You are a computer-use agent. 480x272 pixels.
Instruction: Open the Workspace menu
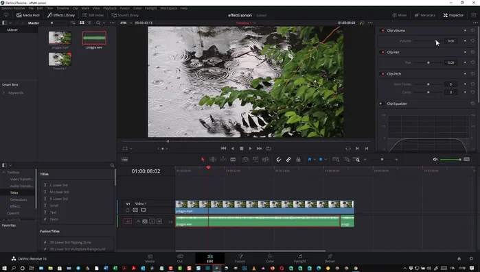(169, 8)
